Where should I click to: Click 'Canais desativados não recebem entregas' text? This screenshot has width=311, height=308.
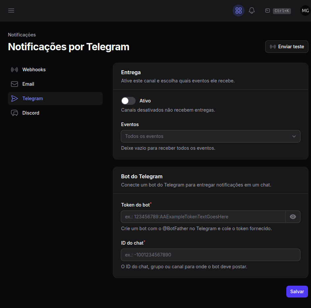[x=168, y=110]
